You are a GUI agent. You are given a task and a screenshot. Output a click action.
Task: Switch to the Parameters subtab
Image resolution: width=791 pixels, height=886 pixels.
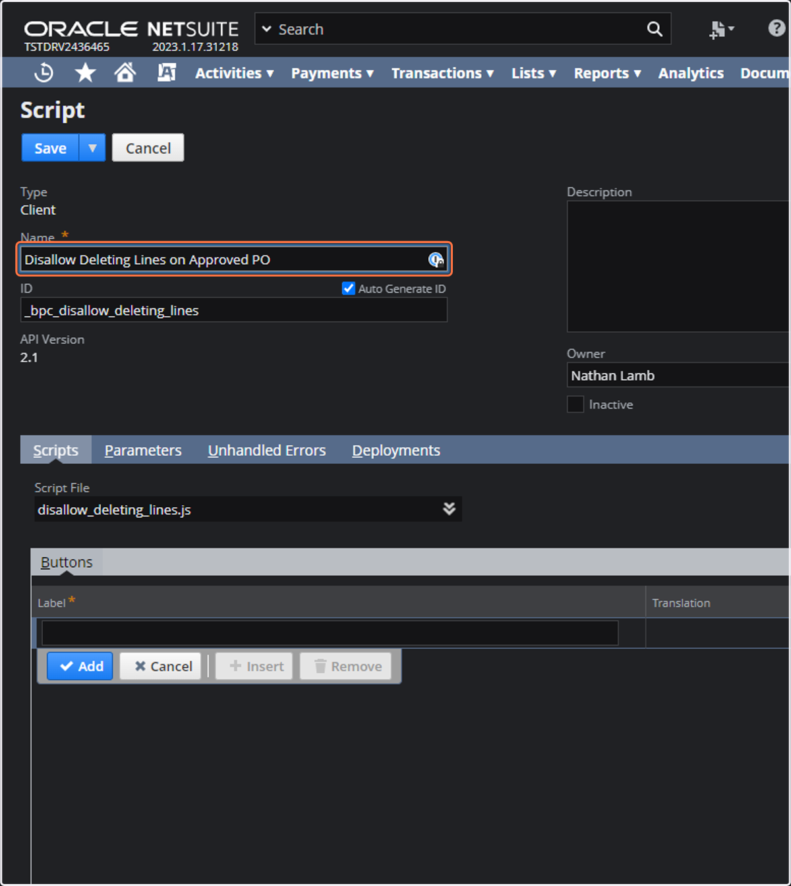pyautogui.click(x=143, y=450)
